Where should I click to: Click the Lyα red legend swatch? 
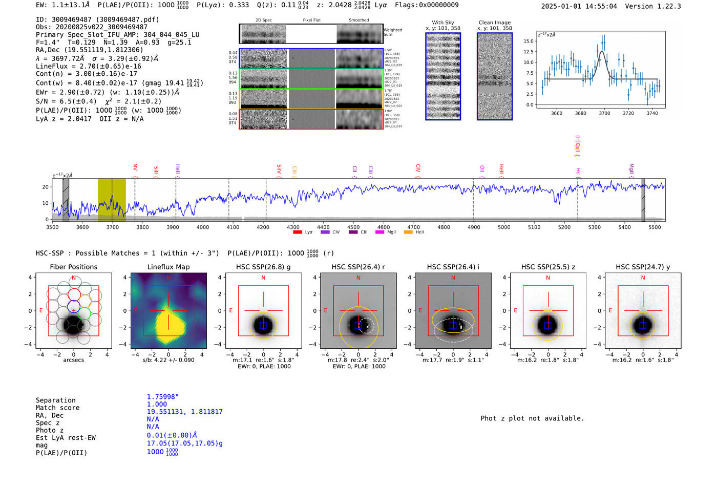pos(297,232)
